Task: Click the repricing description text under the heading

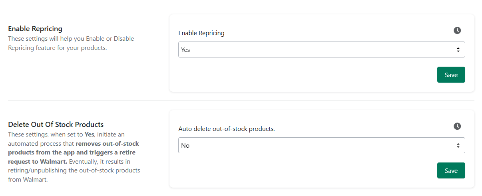Action: point(71,44)
